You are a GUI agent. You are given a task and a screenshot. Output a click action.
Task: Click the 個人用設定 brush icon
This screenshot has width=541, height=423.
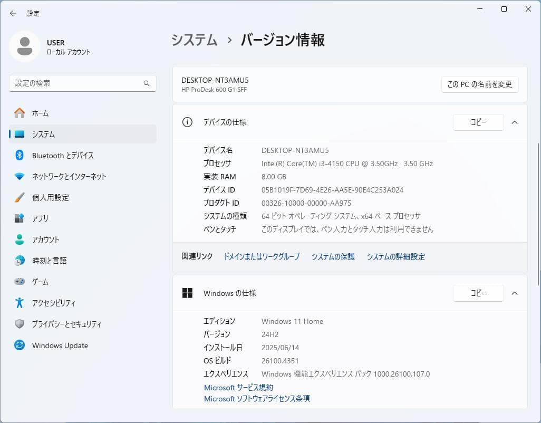pyautogui.click(x=18, y=197)
